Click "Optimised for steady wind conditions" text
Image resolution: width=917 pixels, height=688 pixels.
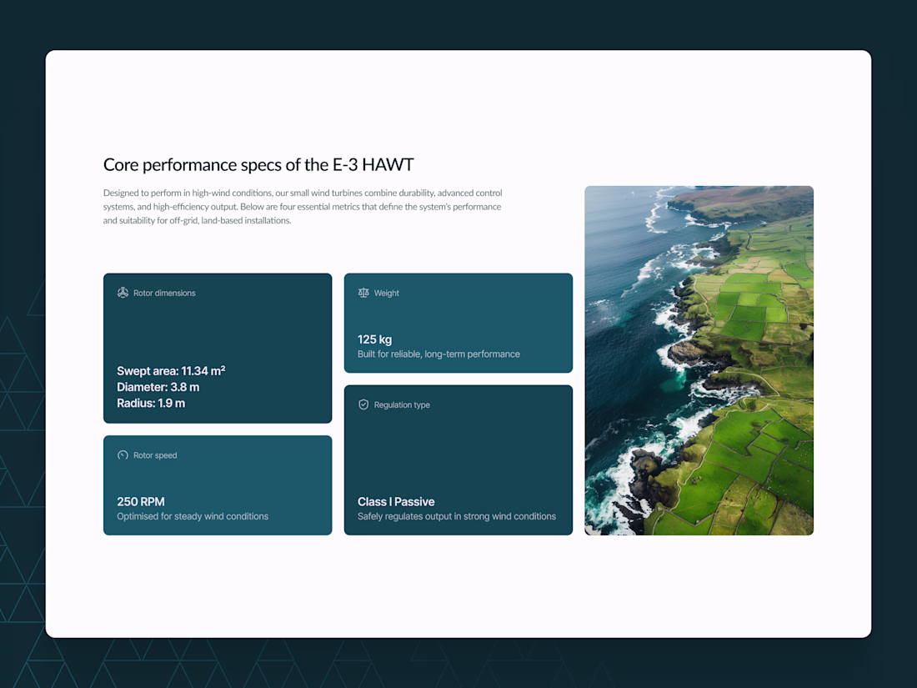(x=193, y=516)
